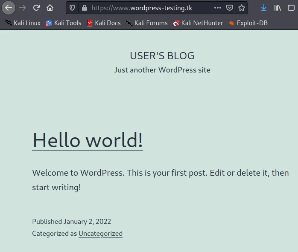Reload the current page
The height and width of the screenshot is (252, 298).
[36, 8]
